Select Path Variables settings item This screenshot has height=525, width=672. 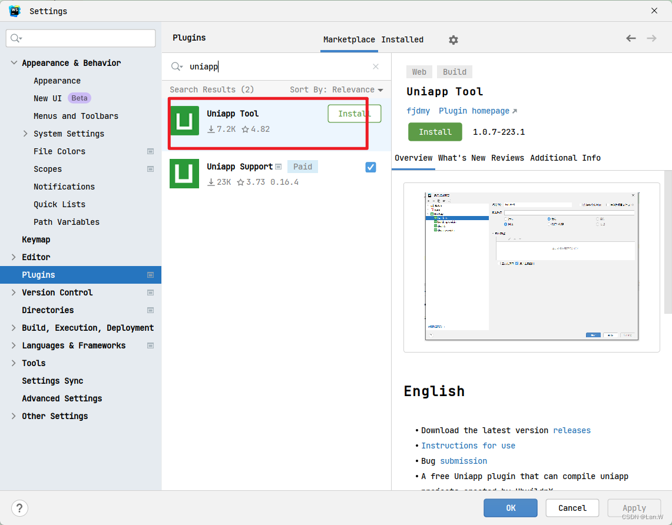[67, 222]
